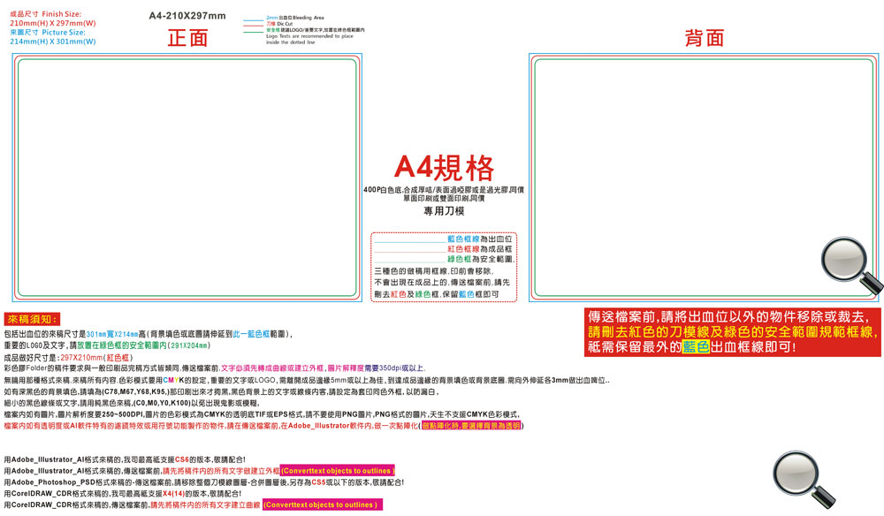Click the 刪去紅色及綠色框 instruction line
Viewport: 884px width, 516px height.
[437, 294]
